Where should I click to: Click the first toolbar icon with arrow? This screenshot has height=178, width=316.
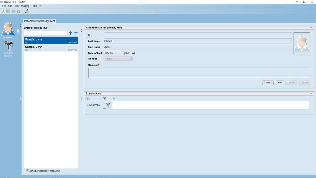3,12
